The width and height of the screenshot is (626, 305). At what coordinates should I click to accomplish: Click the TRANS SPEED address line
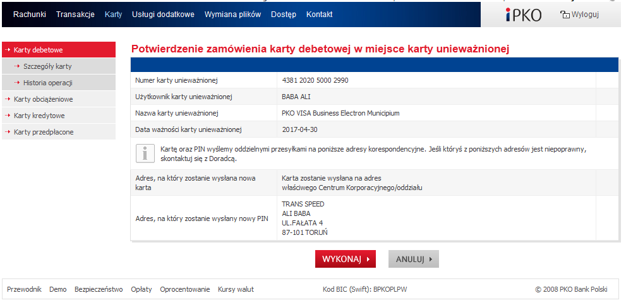pos(303,204)
